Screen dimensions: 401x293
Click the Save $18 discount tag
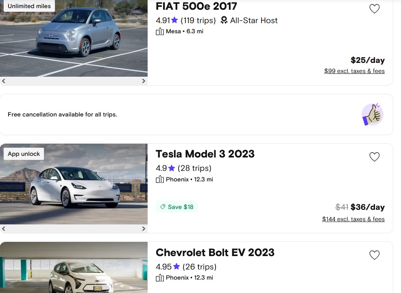click(x=177, y=207)
